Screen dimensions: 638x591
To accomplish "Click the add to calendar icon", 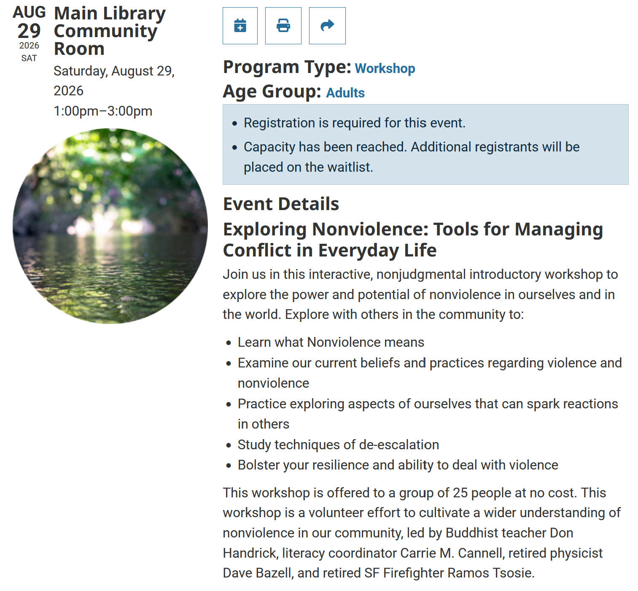I will click(x=240, y=26).
